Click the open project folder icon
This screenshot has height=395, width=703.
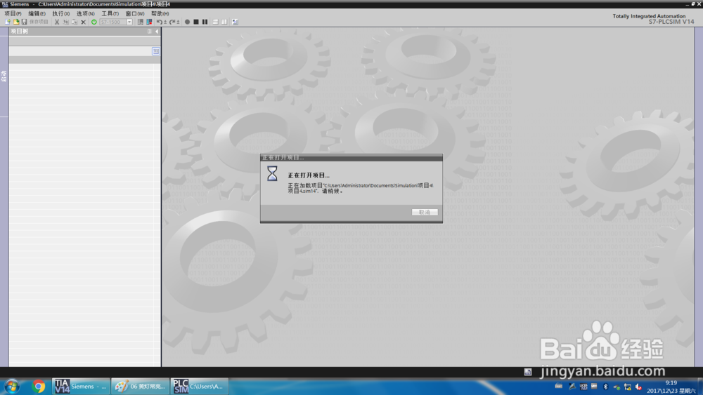point(16,22)
